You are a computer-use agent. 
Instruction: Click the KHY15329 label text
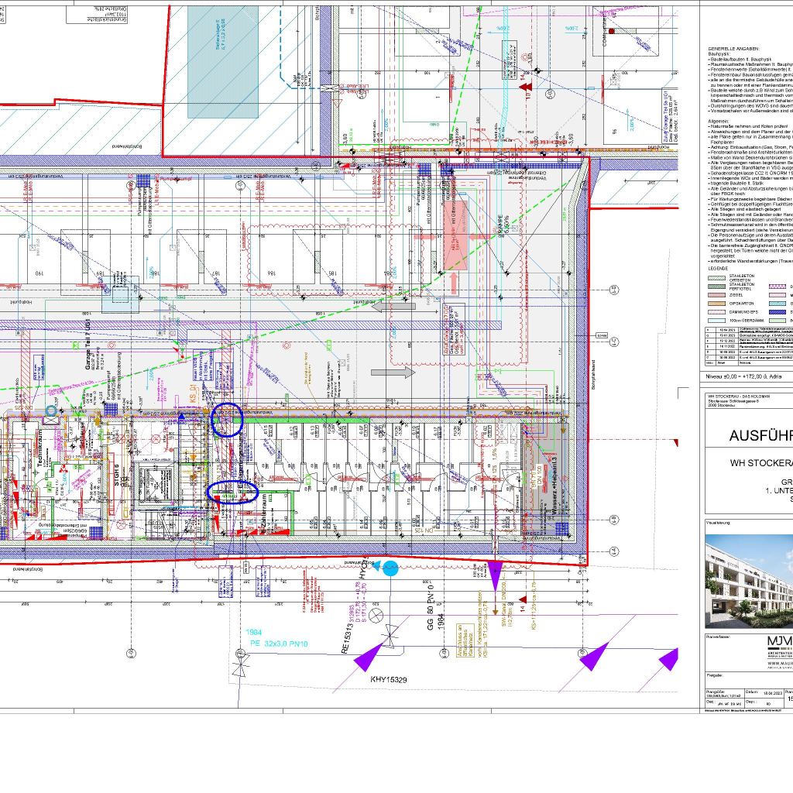pos(389,680)
